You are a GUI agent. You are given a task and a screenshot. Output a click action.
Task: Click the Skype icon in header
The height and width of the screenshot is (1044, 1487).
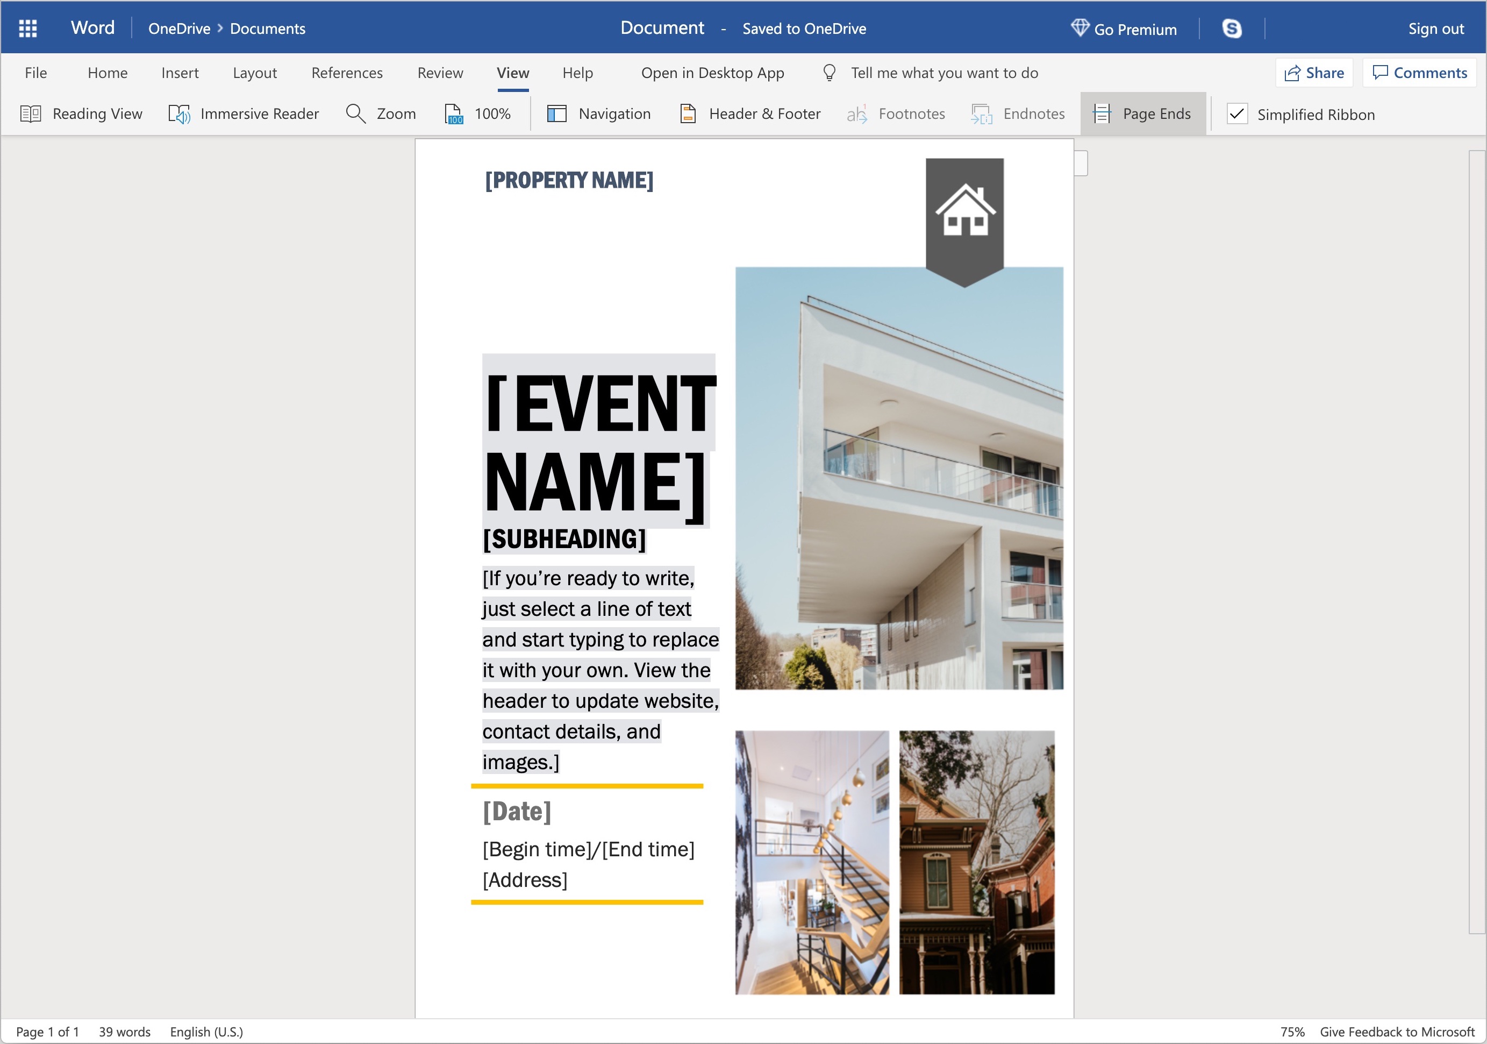[x=1231, y=29]
